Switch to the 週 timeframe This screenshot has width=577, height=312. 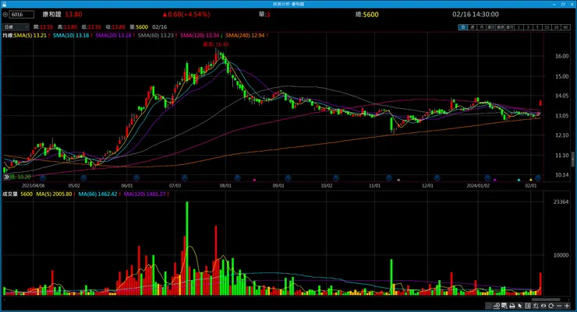click(473, 27)
